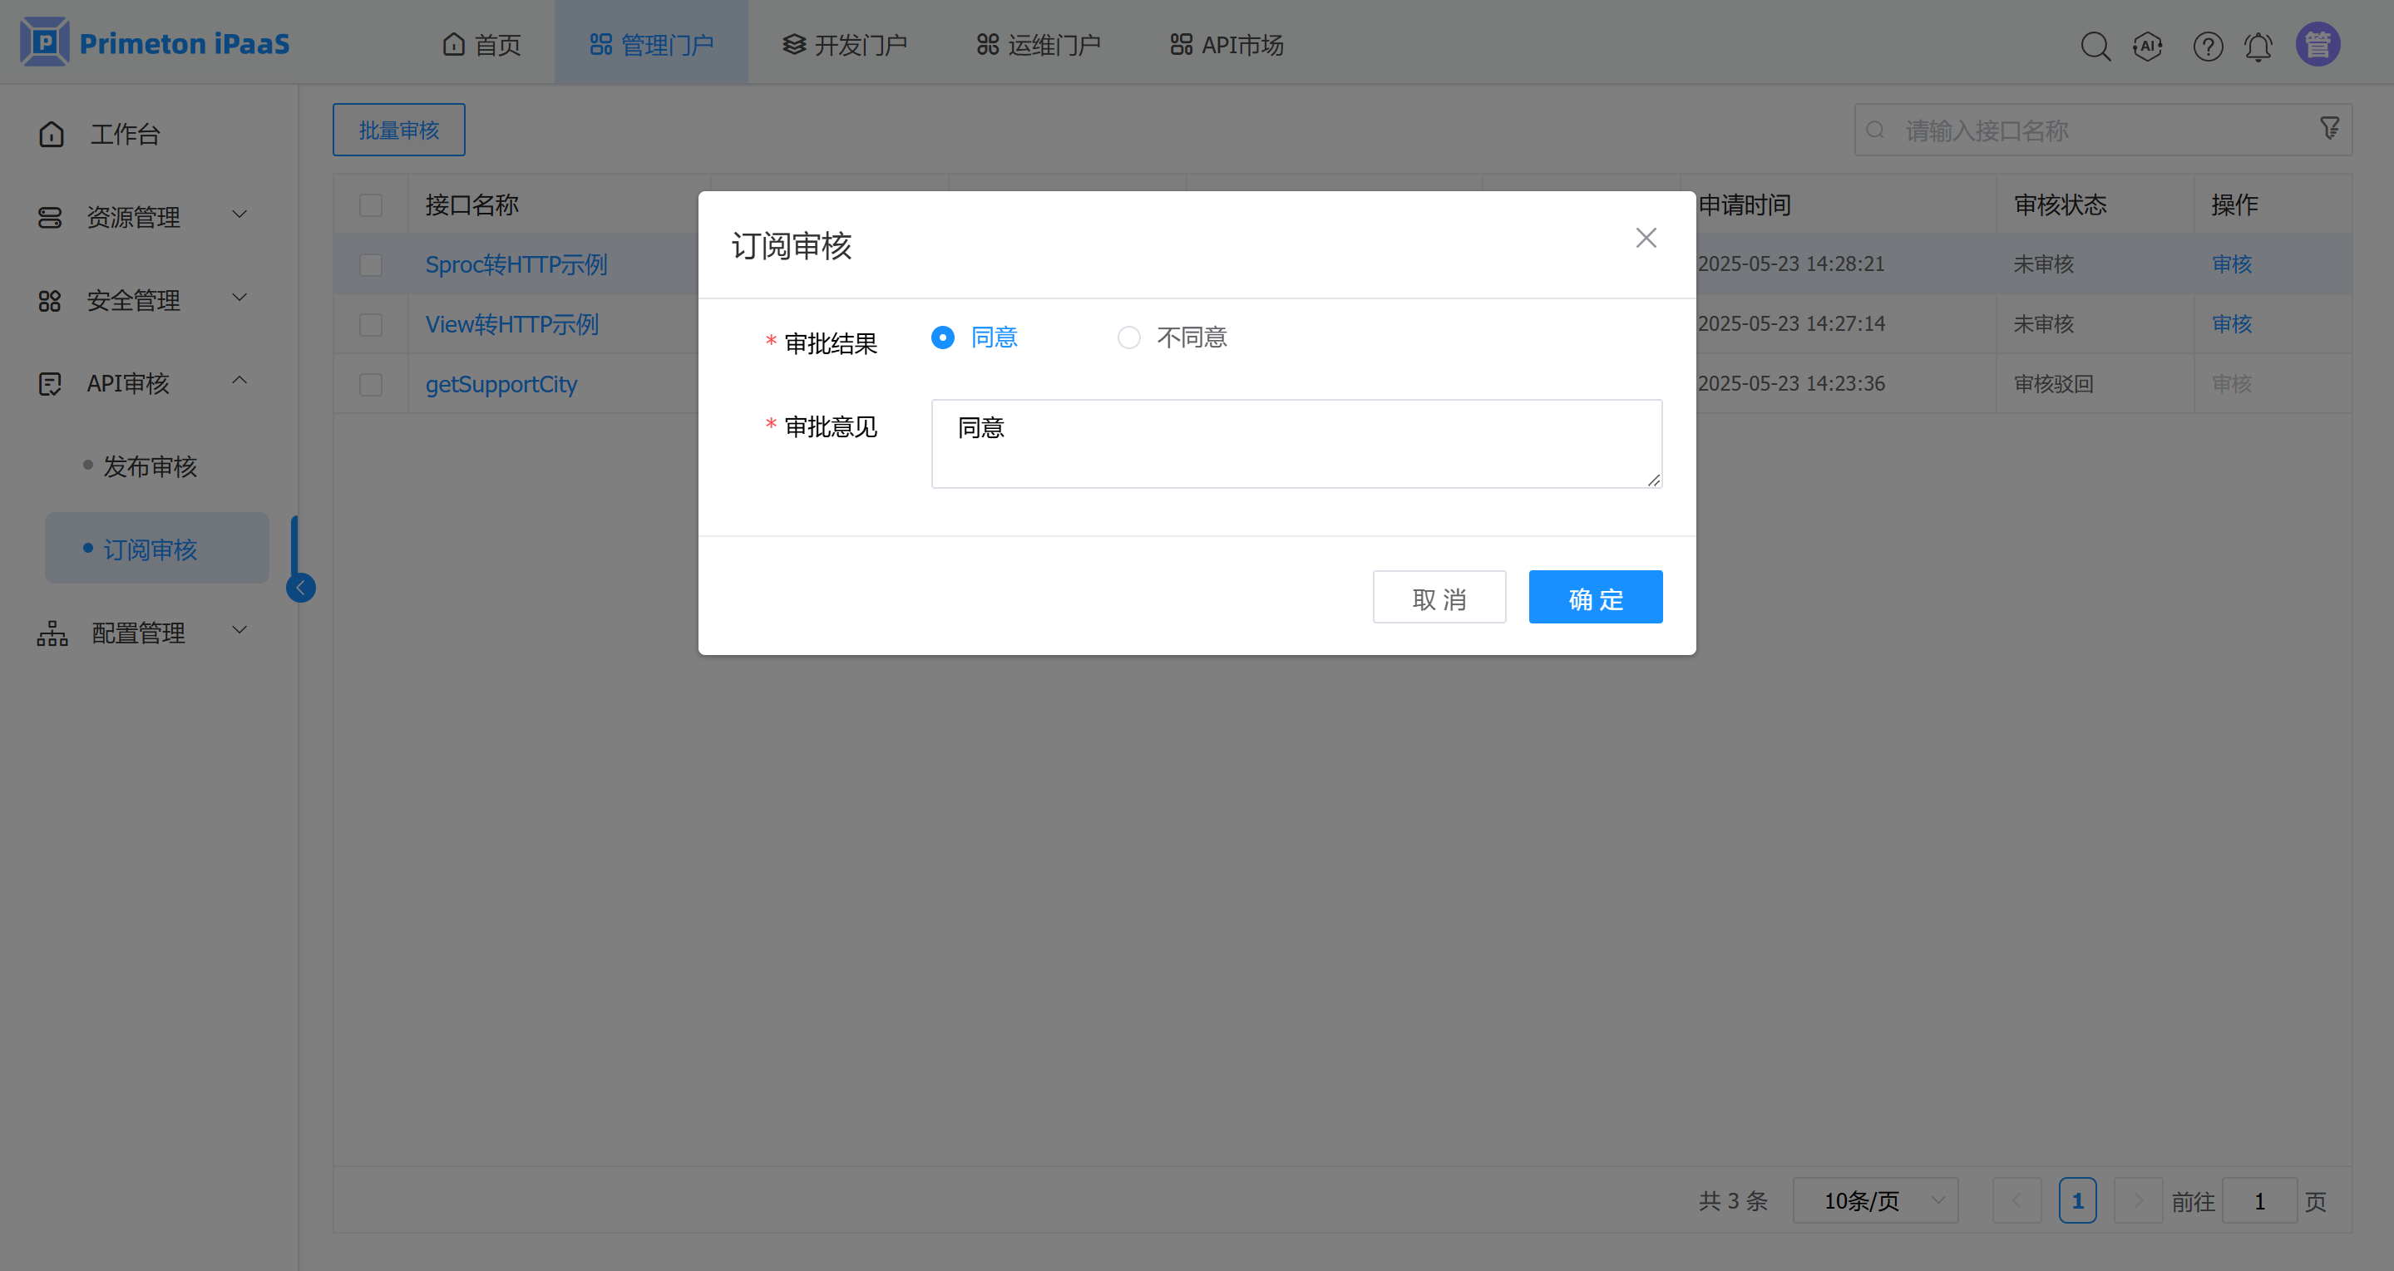The width and height of the screenshot is (2394, 1271).
Task: Check the Sproc转HTTP示例 row checkbox
Action: click(371, 265)
